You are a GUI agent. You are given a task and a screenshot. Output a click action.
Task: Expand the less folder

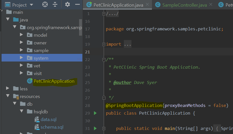8,88
